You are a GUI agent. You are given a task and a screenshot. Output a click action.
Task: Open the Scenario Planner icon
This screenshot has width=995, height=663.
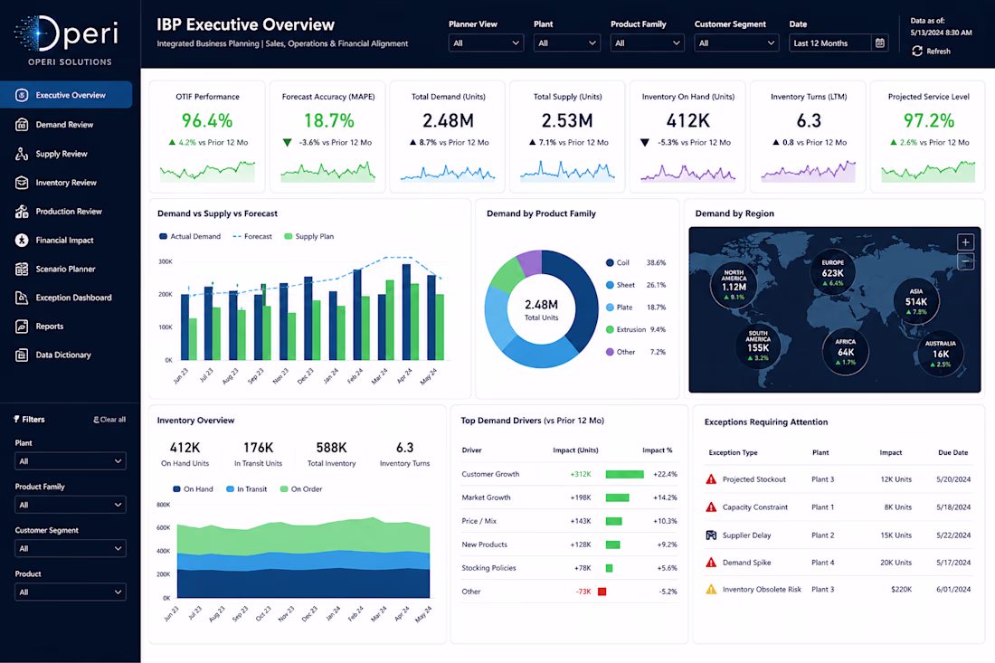22,269
